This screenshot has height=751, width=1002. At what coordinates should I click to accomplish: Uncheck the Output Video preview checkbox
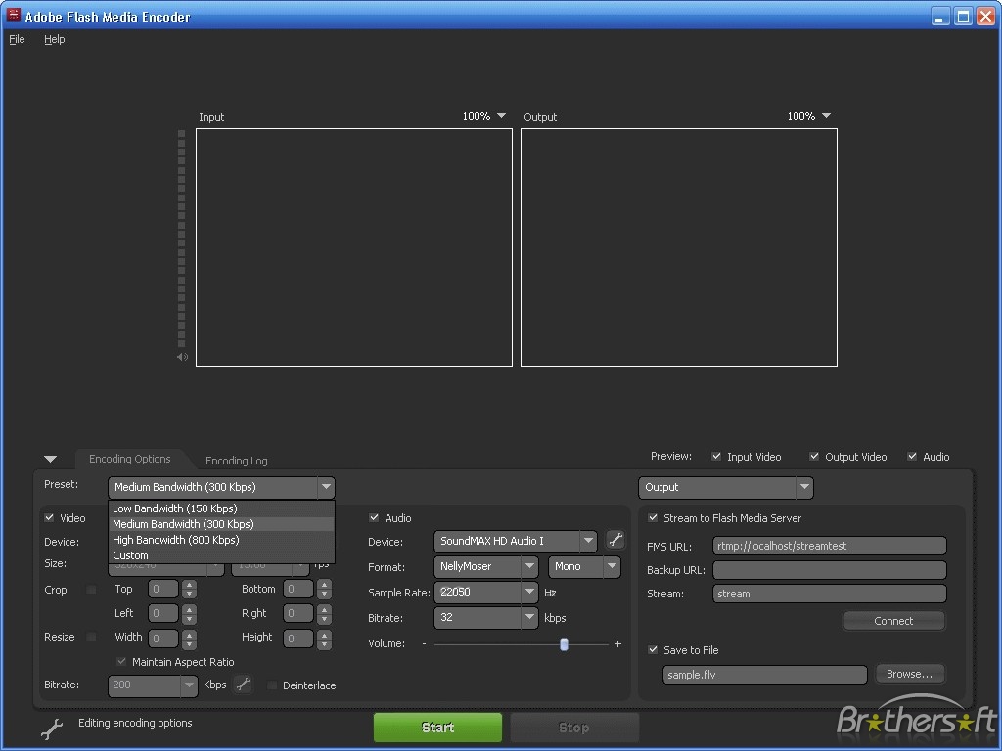(814, 456)
